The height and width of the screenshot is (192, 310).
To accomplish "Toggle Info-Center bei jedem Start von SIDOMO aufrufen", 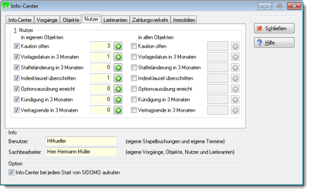I will tap(11, 172).
